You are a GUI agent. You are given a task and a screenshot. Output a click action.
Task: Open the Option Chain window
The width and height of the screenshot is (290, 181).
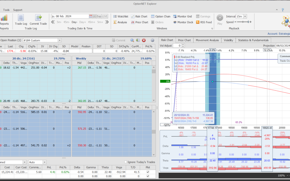(161, 16)
